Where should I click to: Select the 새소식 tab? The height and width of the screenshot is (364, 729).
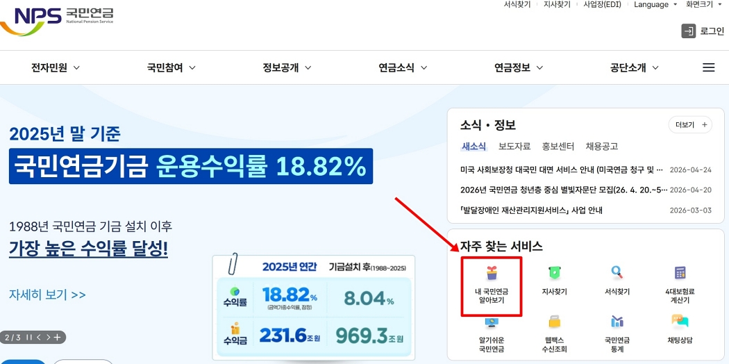[474, 147]
